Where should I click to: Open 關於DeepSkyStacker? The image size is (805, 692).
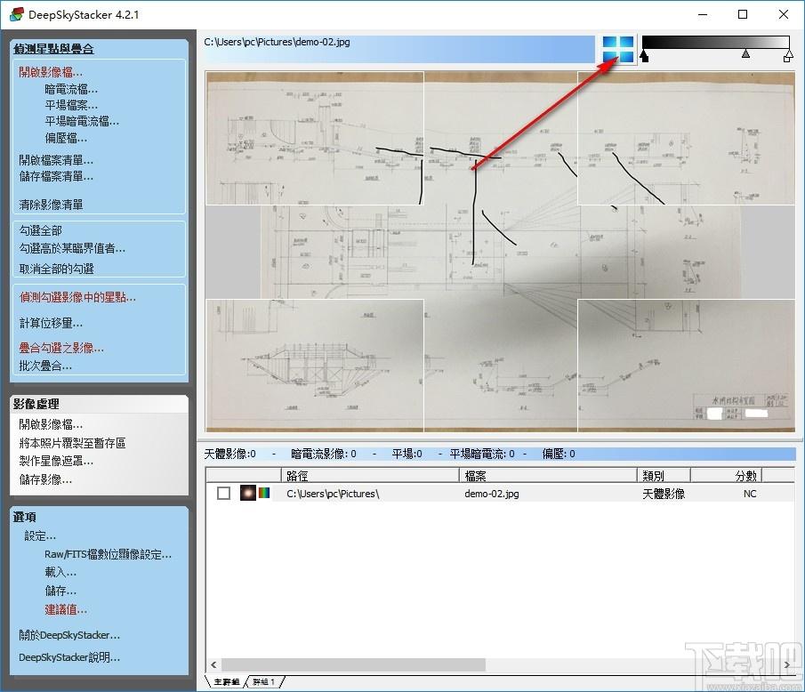point(69,635)
